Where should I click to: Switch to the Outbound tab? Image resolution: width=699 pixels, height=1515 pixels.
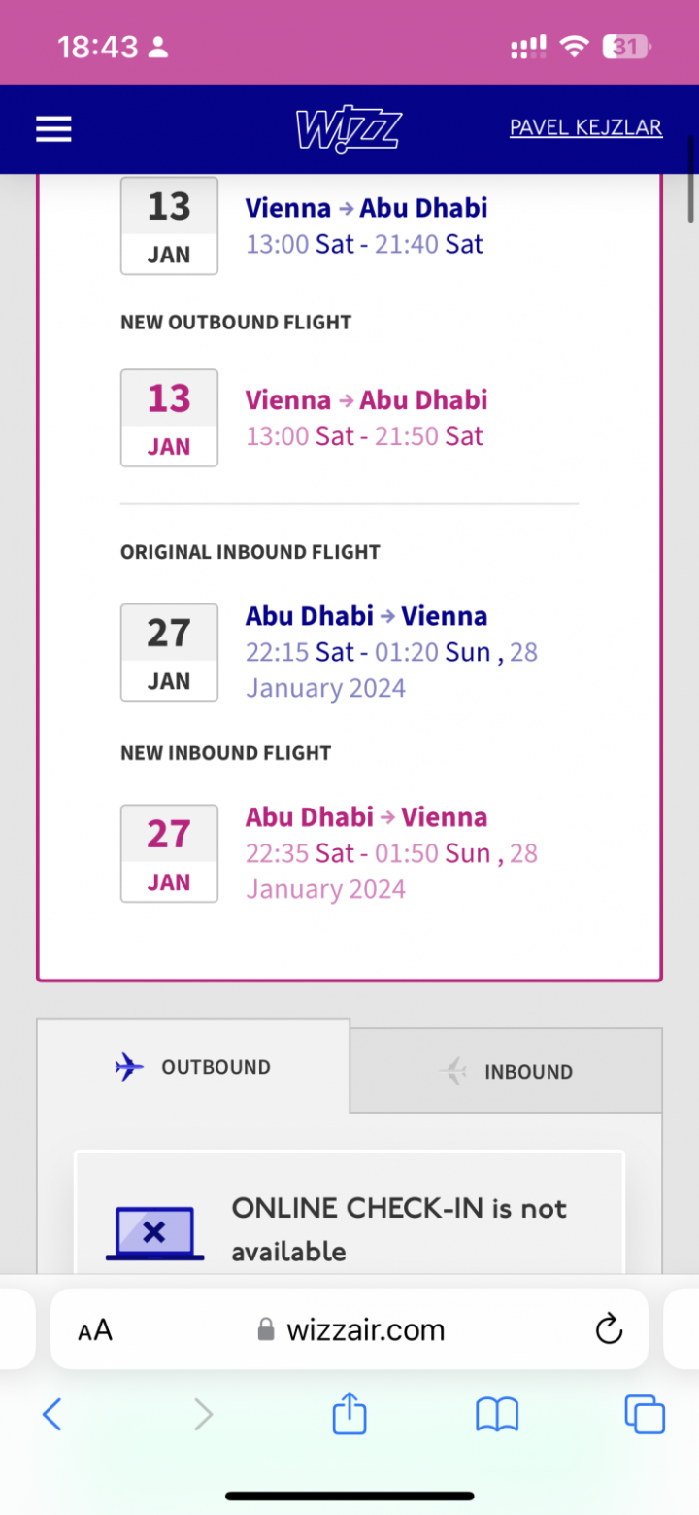pyautogui.click(x=194, y=1067)
